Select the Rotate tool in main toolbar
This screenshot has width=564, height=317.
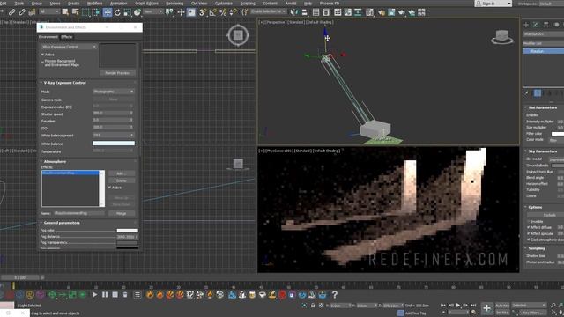pyautogui.click(x=117, y=12)
